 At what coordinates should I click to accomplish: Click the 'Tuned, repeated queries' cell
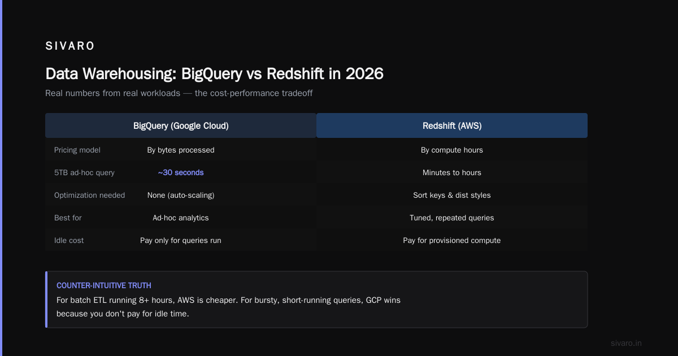(x=452, y=218)
